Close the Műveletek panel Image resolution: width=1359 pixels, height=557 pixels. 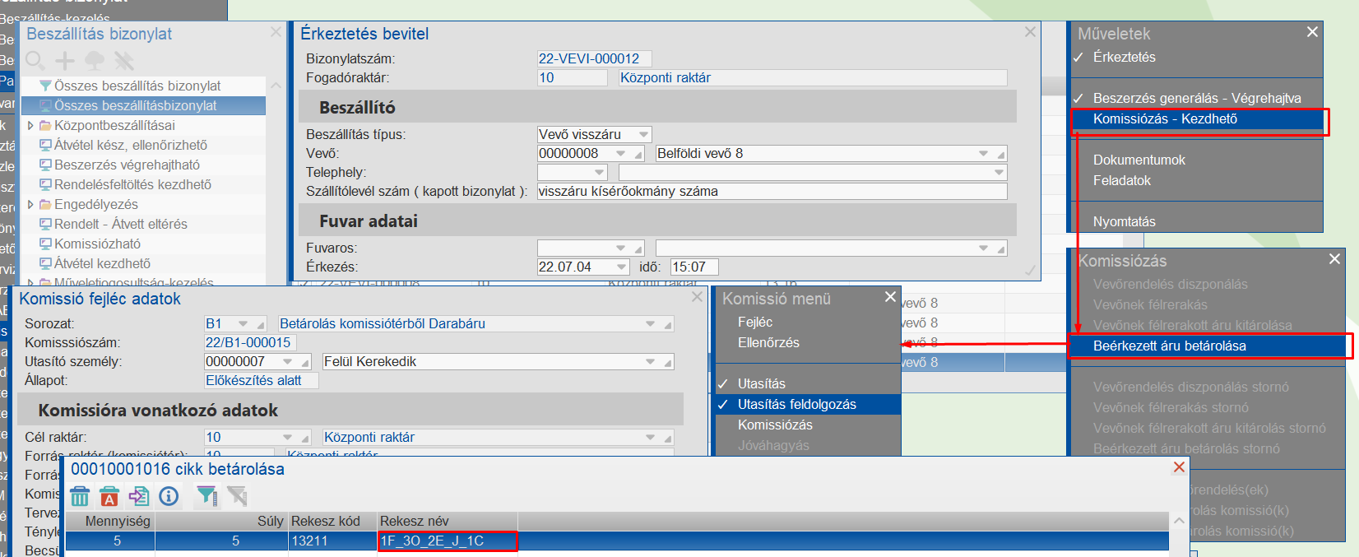coord(1312,31)
